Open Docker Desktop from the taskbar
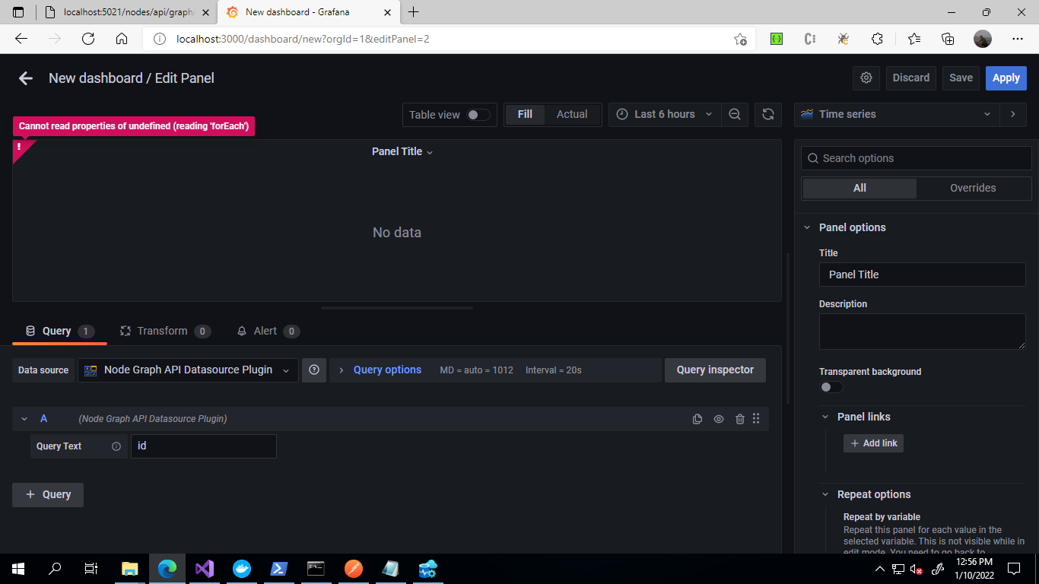Image resolution: width=1039 pixels, height=584 pixels. click(242, 569)
